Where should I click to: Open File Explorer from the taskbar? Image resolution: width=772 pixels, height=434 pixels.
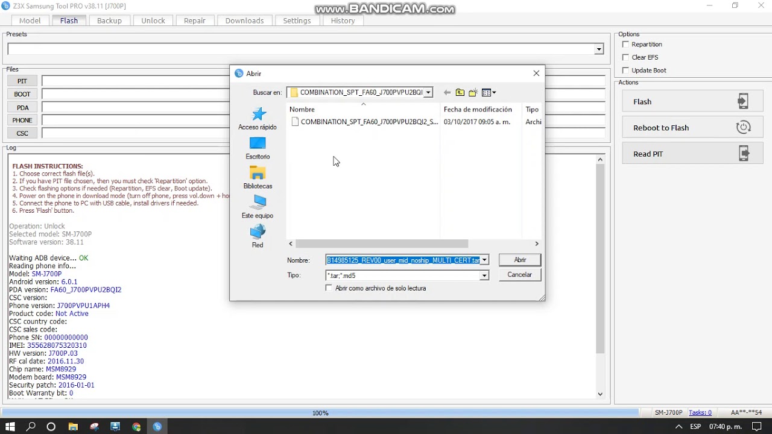tap(73, 427)
